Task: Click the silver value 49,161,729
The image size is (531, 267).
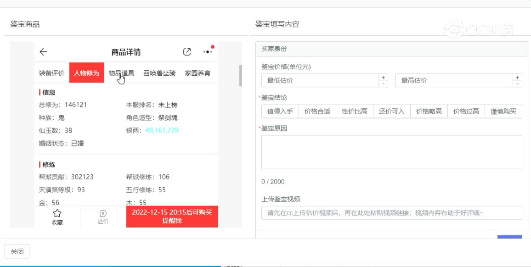Action: tap(162, 130)
